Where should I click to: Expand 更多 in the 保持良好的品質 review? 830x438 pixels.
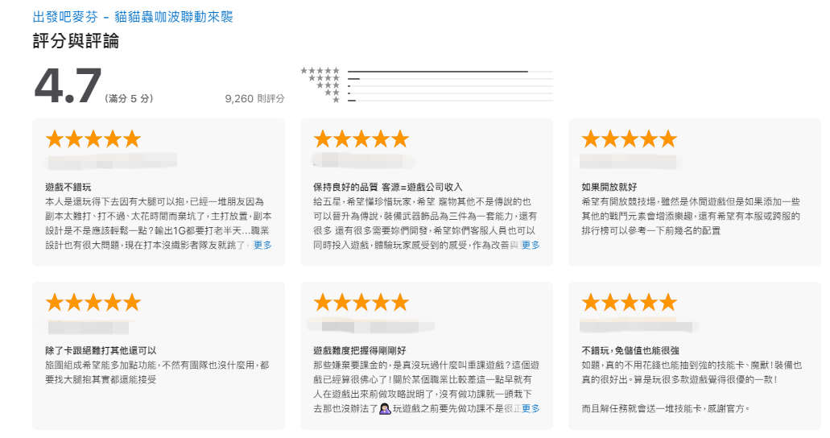(531, 245)
